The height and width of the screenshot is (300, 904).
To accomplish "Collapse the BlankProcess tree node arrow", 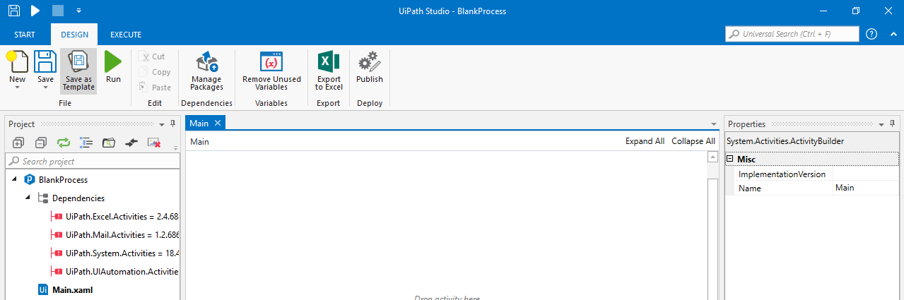I will coord(15,179).
